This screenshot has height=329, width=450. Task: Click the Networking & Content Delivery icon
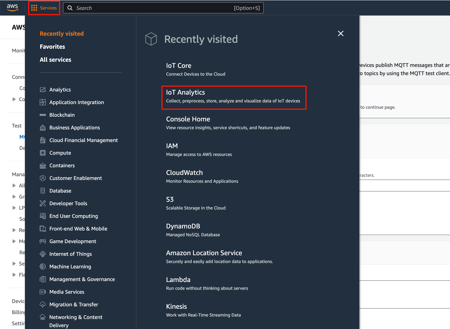click(x=43, y=317)
